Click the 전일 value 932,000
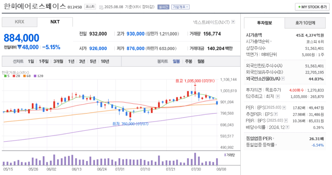 pos(98,34)
